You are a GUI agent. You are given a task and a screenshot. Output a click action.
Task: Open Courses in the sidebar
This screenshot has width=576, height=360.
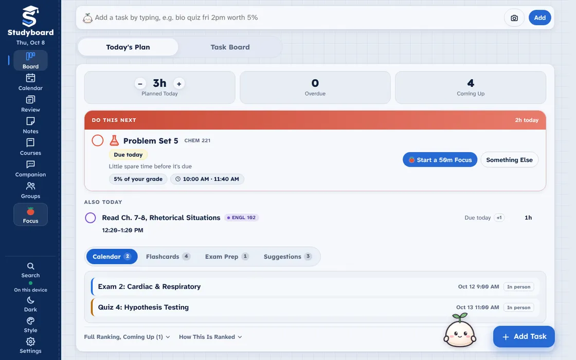(x=30, y=147)
